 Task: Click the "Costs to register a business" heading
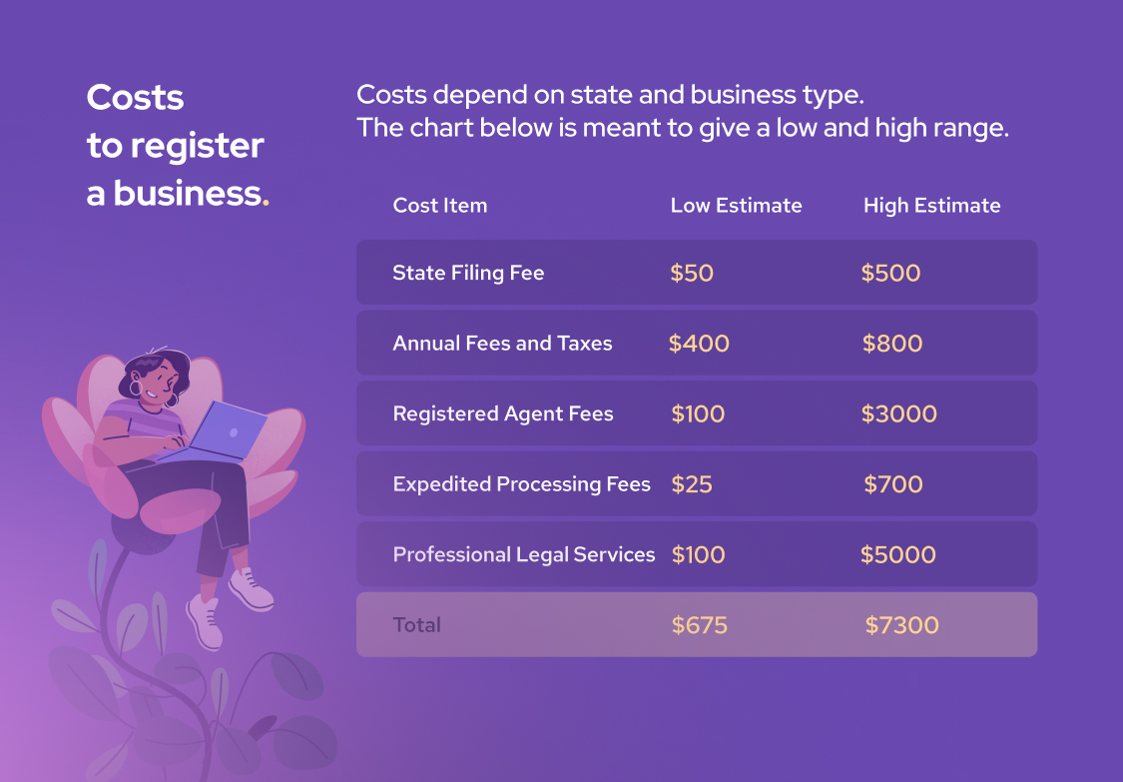click(x=177, y=145)
